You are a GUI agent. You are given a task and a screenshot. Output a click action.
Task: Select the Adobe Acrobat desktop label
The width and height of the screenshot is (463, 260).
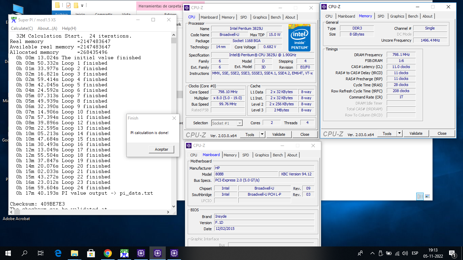pos(16,219)
